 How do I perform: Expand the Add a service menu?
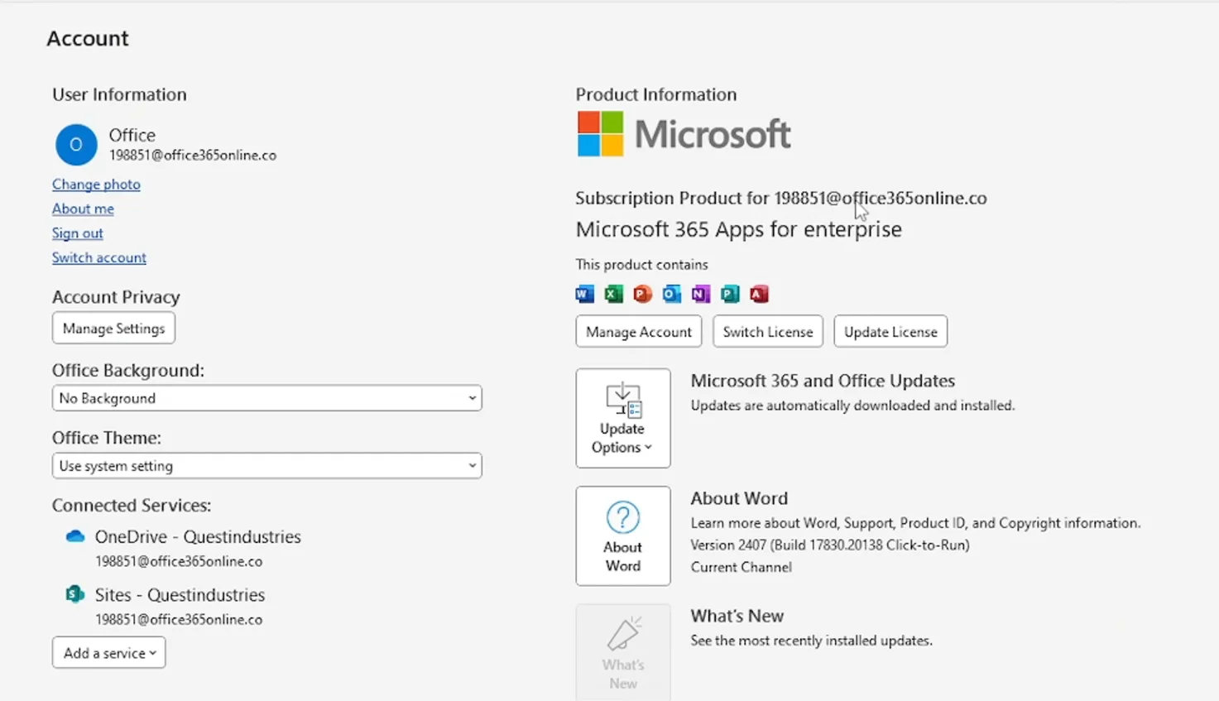point(108,653)
